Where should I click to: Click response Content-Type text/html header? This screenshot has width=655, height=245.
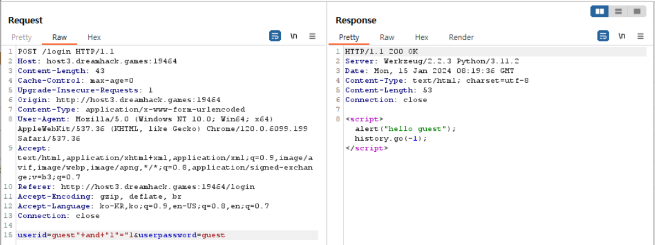click(437, 80)
